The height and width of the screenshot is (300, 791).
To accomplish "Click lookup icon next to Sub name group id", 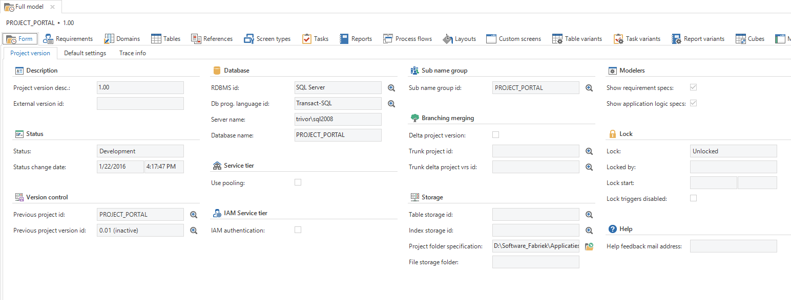I will click(589, 88).
